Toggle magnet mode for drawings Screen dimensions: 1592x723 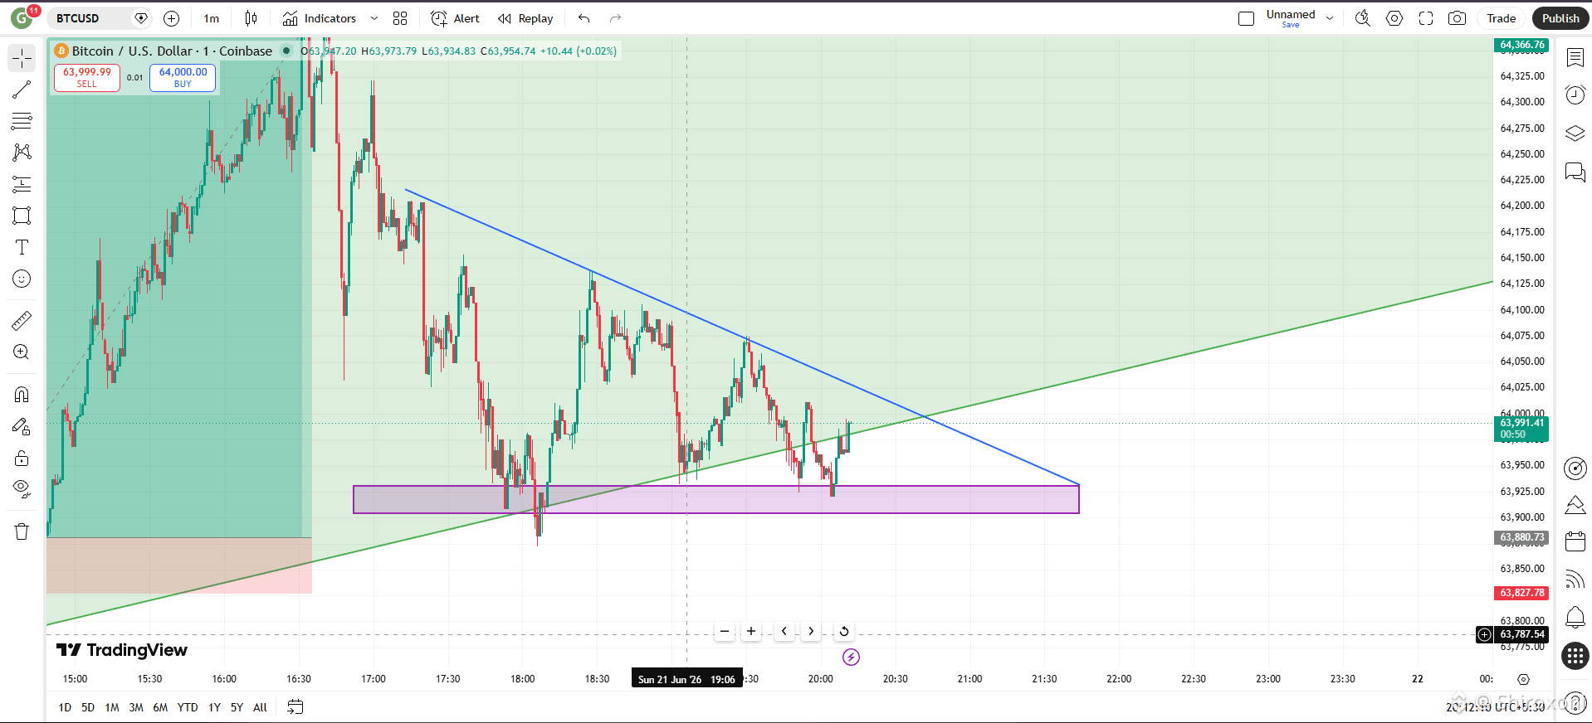click(x=22, y=395)
